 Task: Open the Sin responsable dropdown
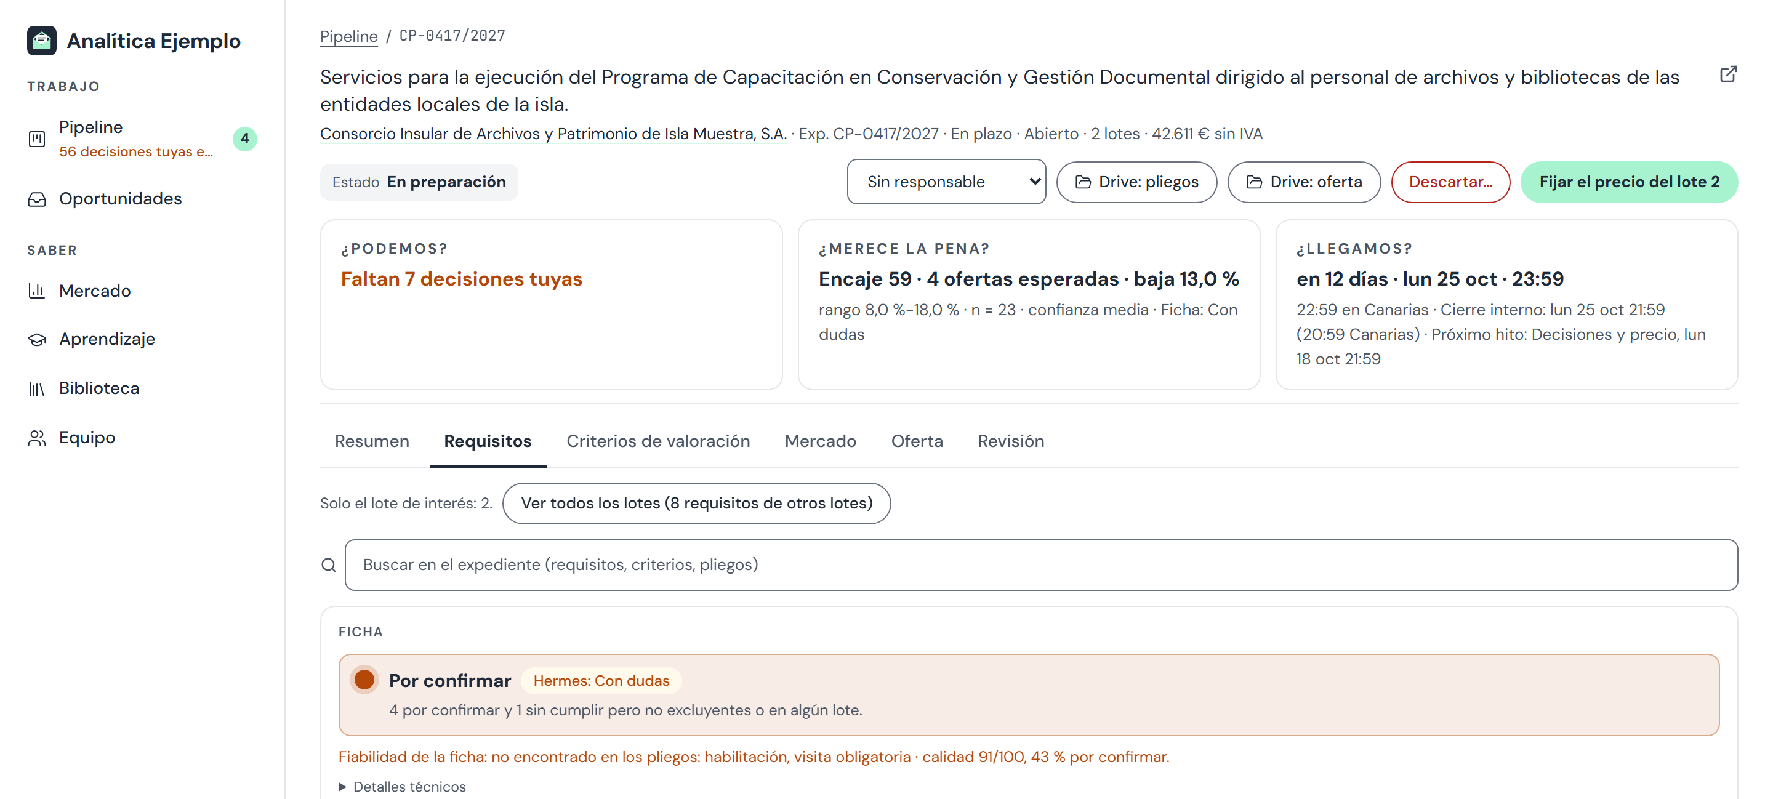[946, 182]
